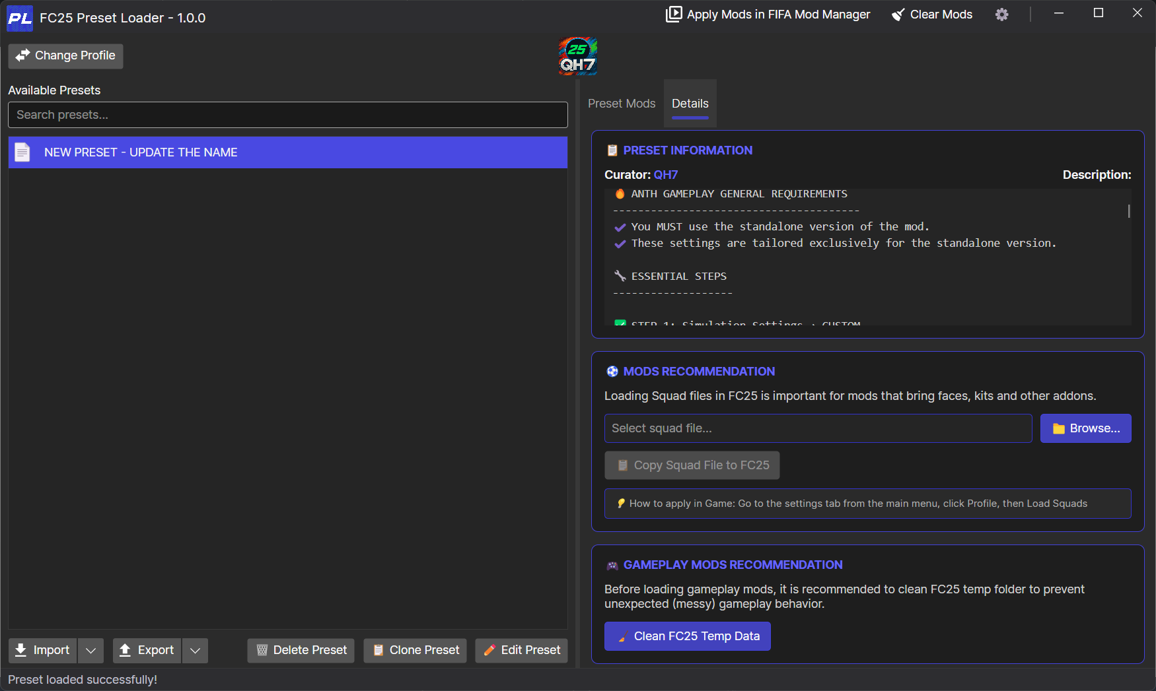
Task: Focus the Search presets field
Action: click(288, 115)
